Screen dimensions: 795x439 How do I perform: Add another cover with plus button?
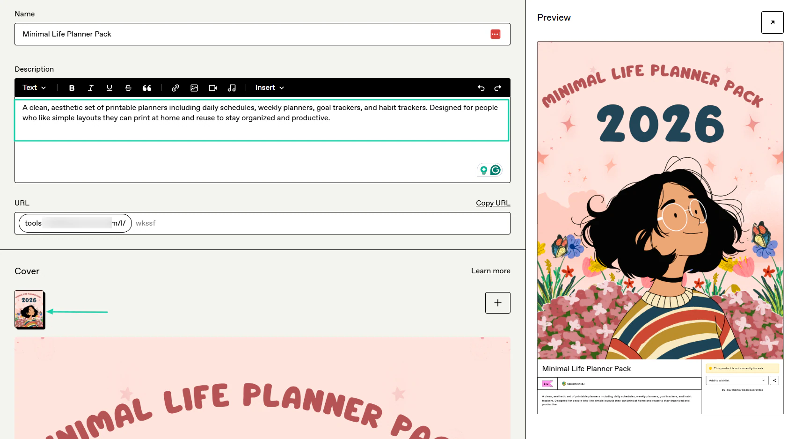(x=498, y=303)
